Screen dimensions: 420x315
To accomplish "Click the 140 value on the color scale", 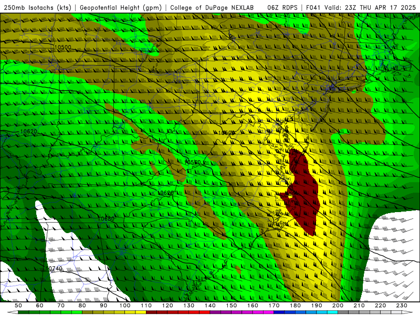I will [210, 306].
